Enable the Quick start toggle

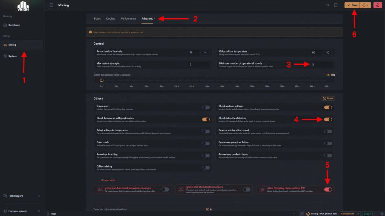point(206,107)
